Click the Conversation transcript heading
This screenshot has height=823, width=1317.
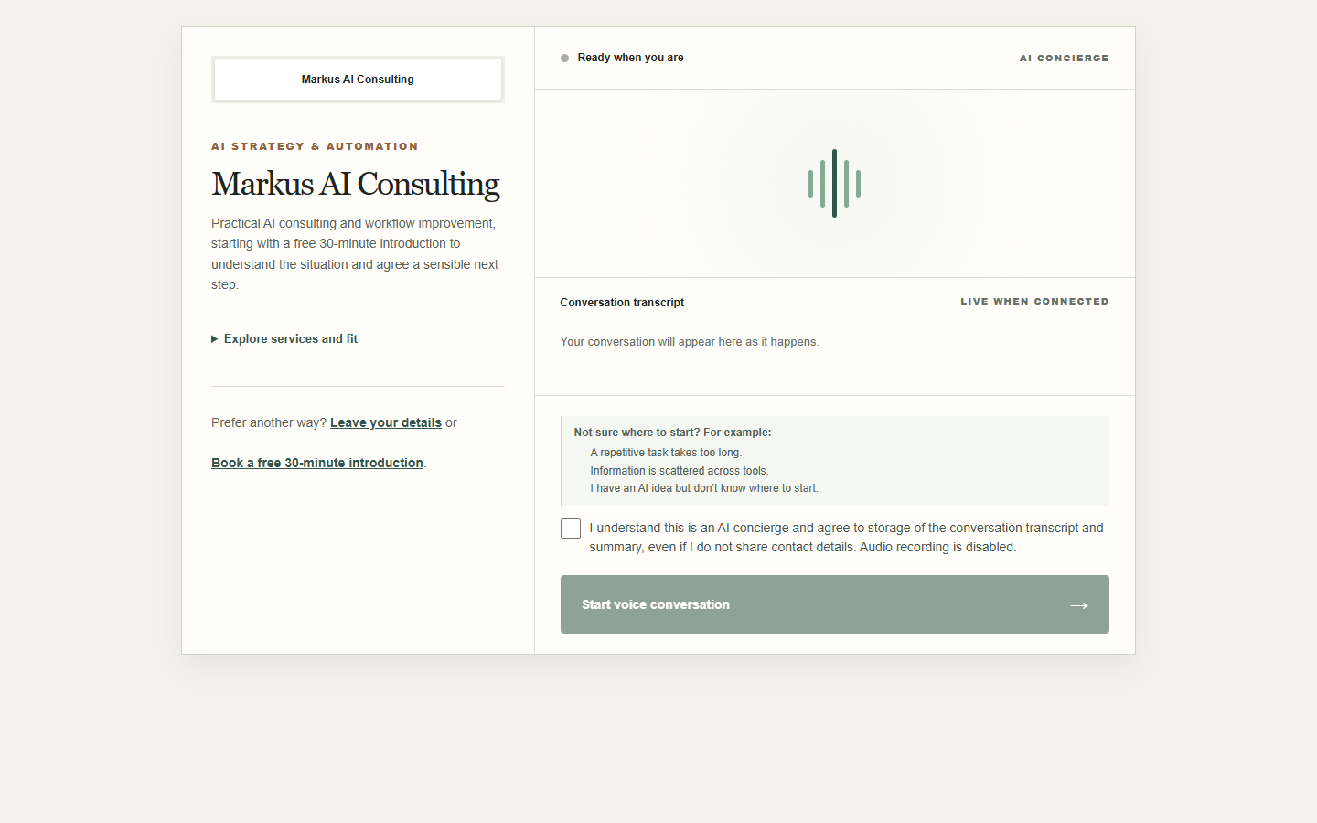(x=622, y=303)
